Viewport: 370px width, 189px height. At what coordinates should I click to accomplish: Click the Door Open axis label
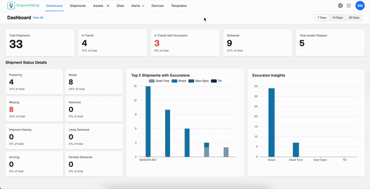click(320, 160)
